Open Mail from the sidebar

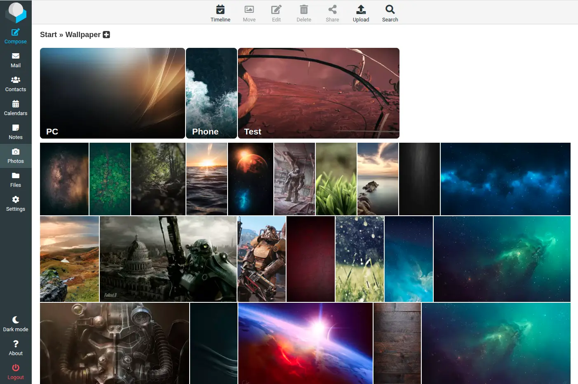pos(16,60)
